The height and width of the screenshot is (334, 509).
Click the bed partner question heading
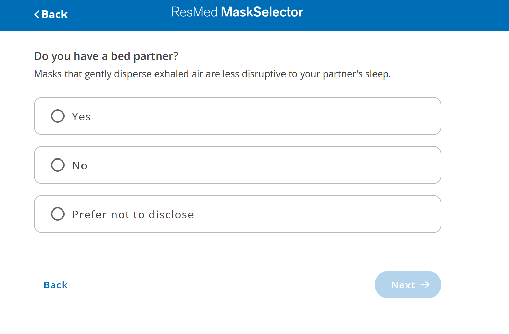(x=106, y=56)
